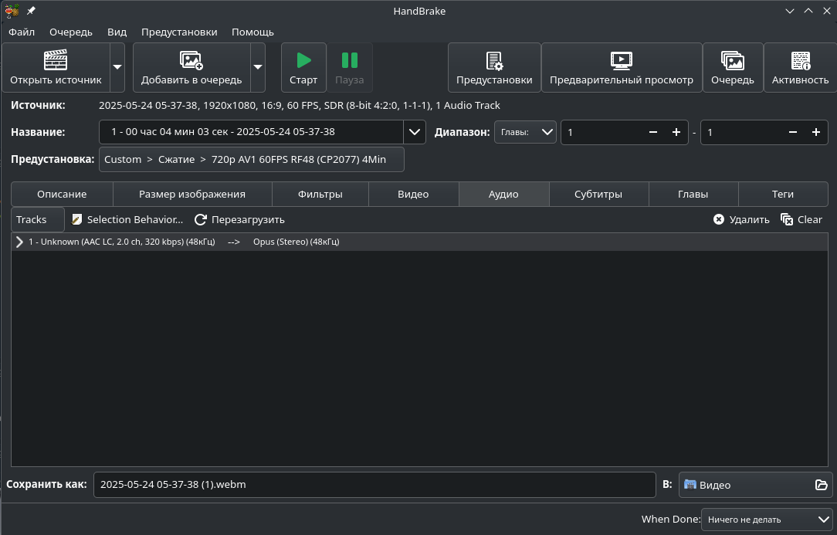Click Перезагрузить to reload audio tracks

tap(239, 219)
